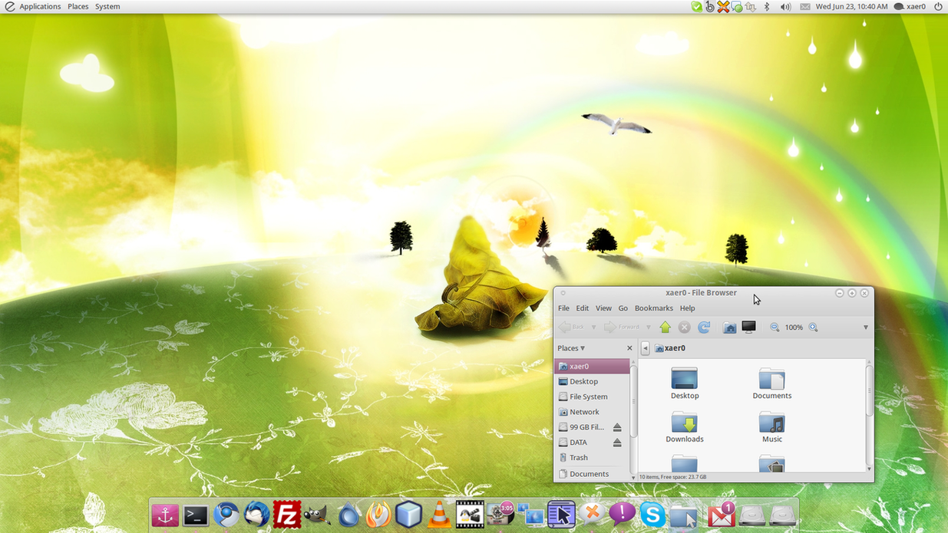Eject the 99 GB Filesystem volume
This screenshot has height=533, width=948.
click(x=617, y=427)
